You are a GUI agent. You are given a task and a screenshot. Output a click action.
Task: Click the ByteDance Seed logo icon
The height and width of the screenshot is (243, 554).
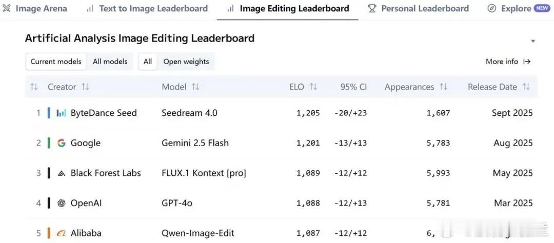click(x=61, y=113)
